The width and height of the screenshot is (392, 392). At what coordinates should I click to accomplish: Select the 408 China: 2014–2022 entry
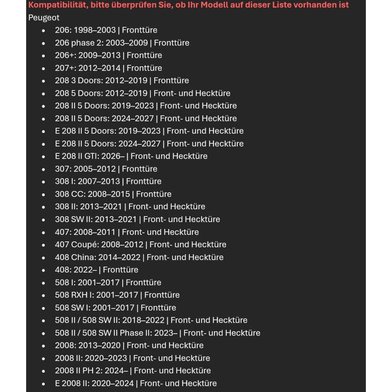tap(139, 257)
